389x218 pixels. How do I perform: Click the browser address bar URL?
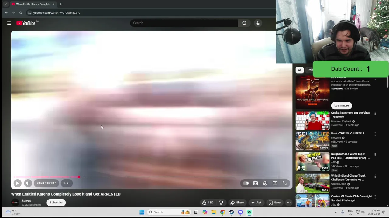57,13
